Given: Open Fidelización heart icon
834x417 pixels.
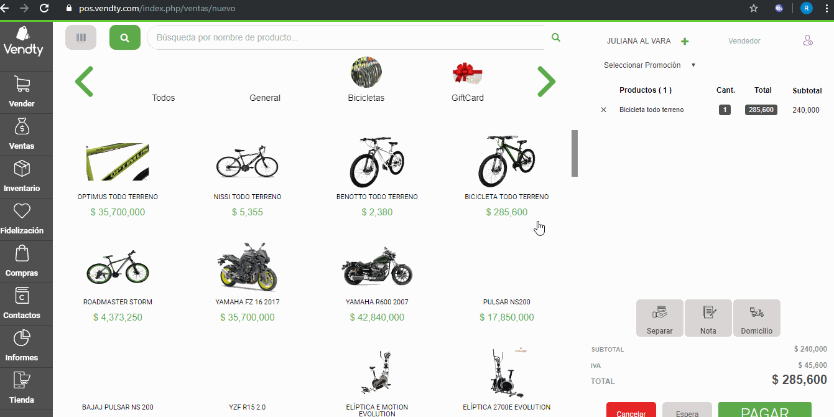Looking at the screenshot, I should [x=22, y=211].
